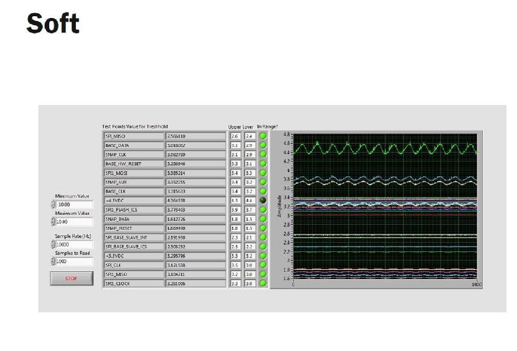Click the Minimum Value field showing -10.00
The height and width of the screenshot is (351, 517).
(75, 205)
